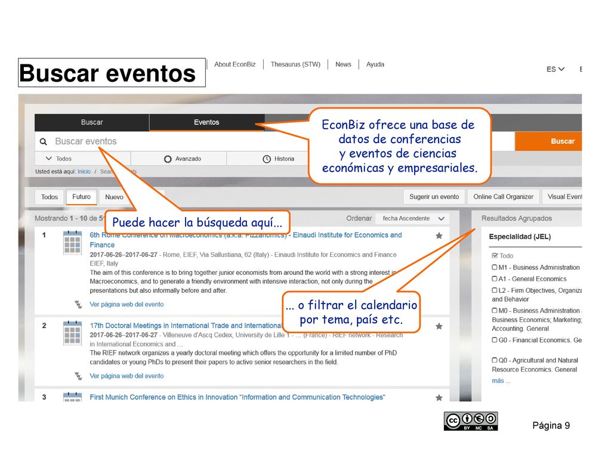Open About EconBiz menu item

coord(235,64)
